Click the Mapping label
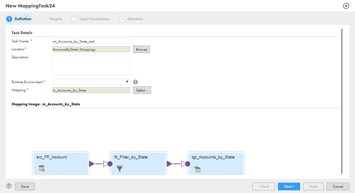The width and height of the screenshot is (355, 193). coord(19,90)
